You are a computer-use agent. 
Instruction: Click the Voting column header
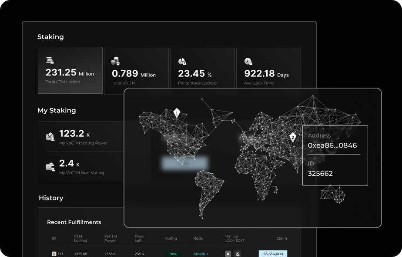(x=171, y=238)
